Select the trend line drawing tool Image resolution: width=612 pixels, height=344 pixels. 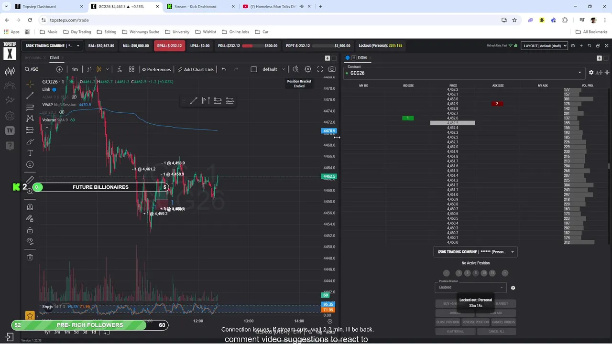click(30, 96)
